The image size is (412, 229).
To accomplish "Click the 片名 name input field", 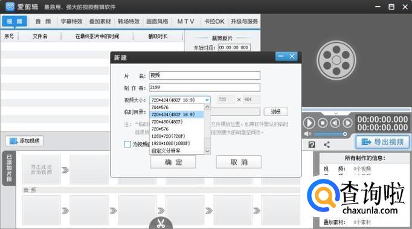I will pos(205,76).
